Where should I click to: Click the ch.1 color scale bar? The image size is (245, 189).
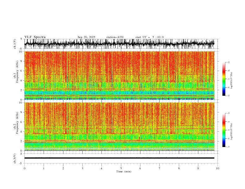point(224,79)
